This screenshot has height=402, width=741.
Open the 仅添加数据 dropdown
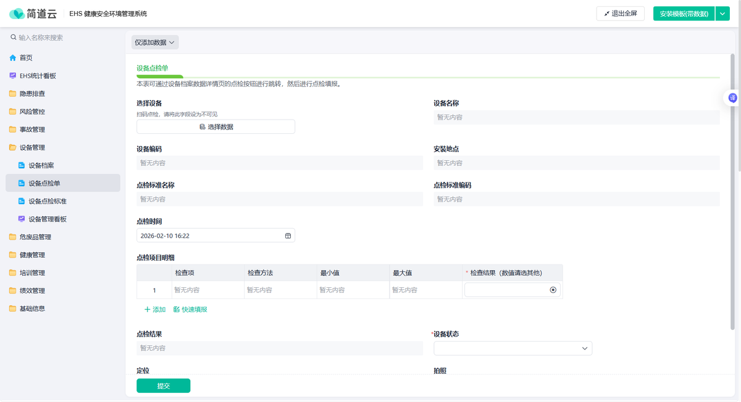(155, 43)
